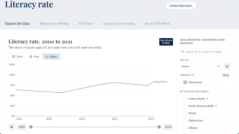The image size is (239, 134).
Task: Go to Sources & Processing tab
Action: (119, 24)
